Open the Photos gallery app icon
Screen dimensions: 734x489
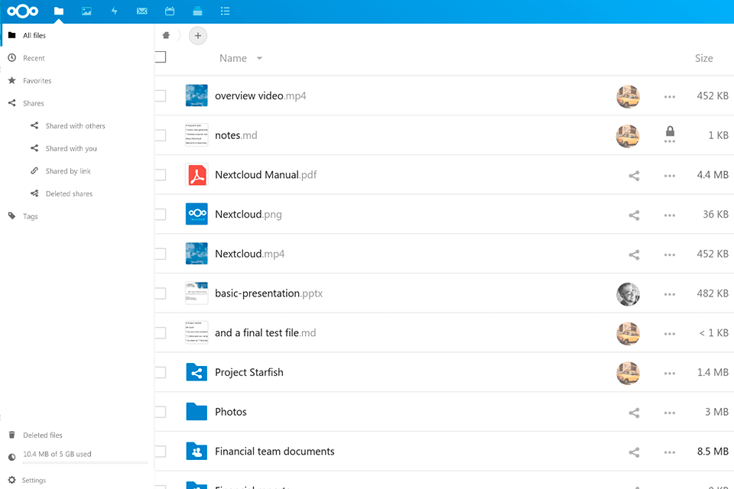86,11
